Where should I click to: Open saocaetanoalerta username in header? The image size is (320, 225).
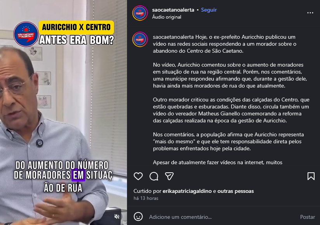click(x=173, y=10)
